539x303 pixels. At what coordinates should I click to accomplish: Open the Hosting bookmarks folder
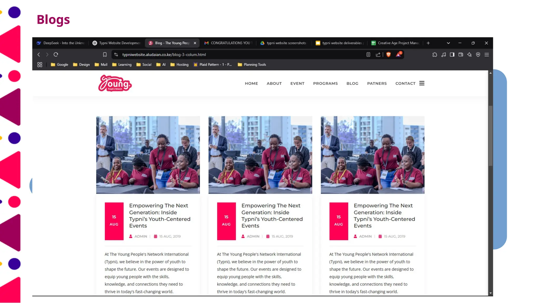[x=179, y=64]
